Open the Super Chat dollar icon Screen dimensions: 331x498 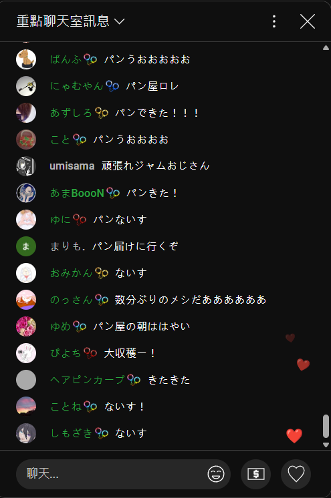(x=256, y=474)
